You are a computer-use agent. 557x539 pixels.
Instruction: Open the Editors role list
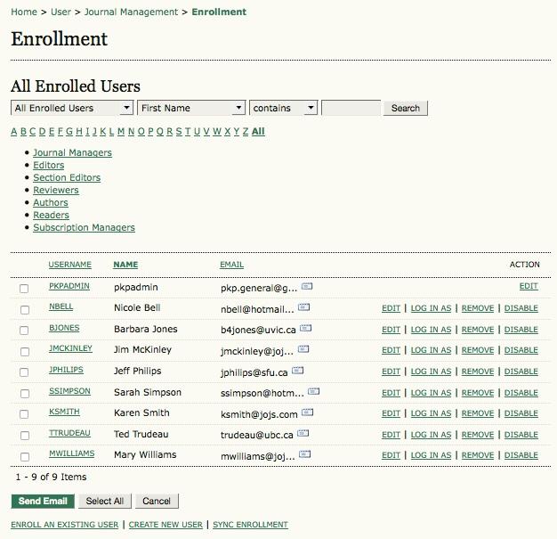49,165
